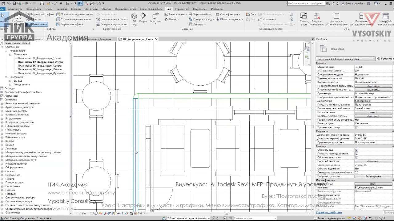394x221 pixels.
Task: Click Изменить button for Секущий диапазон
Action: (373, 161)
